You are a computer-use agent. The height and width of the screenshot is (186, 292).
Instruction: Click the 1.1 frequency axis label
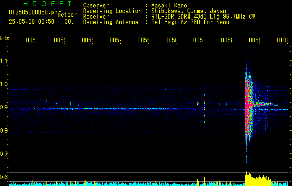(x=4, y=61)
